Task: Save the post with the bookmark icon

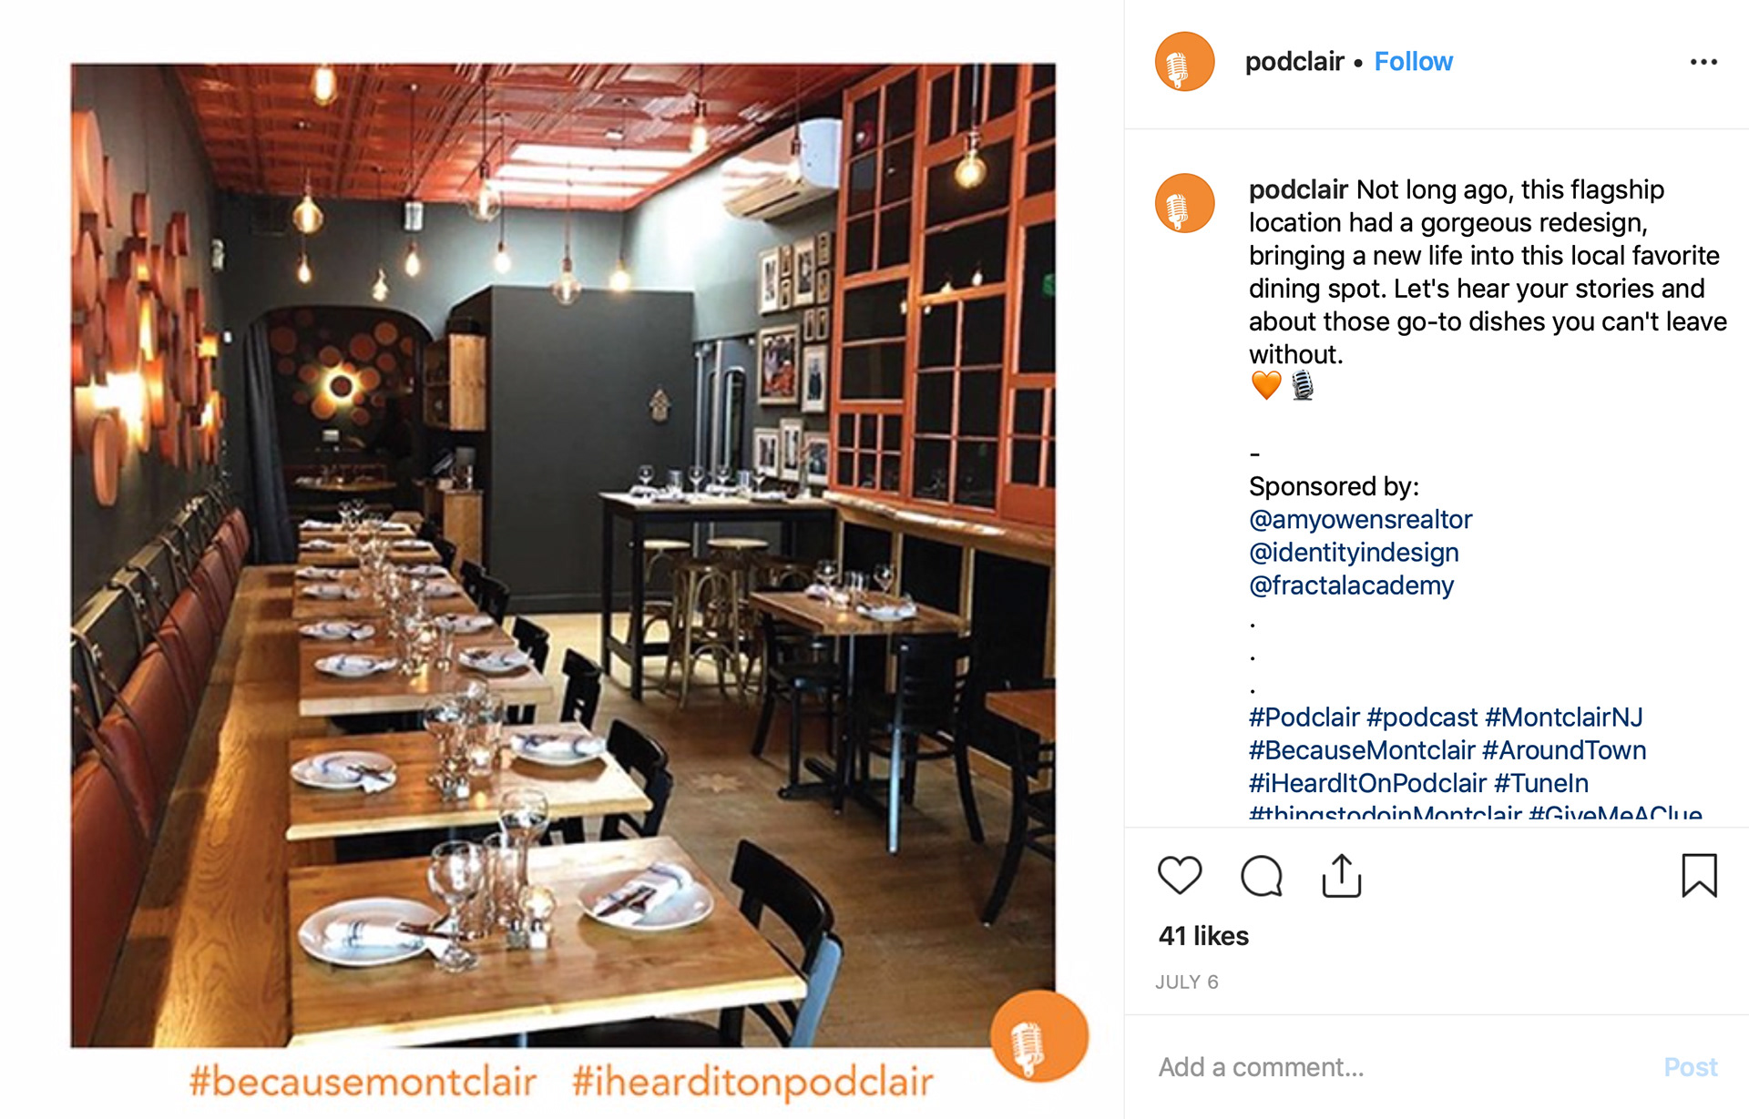Action: coord(1699,875)
